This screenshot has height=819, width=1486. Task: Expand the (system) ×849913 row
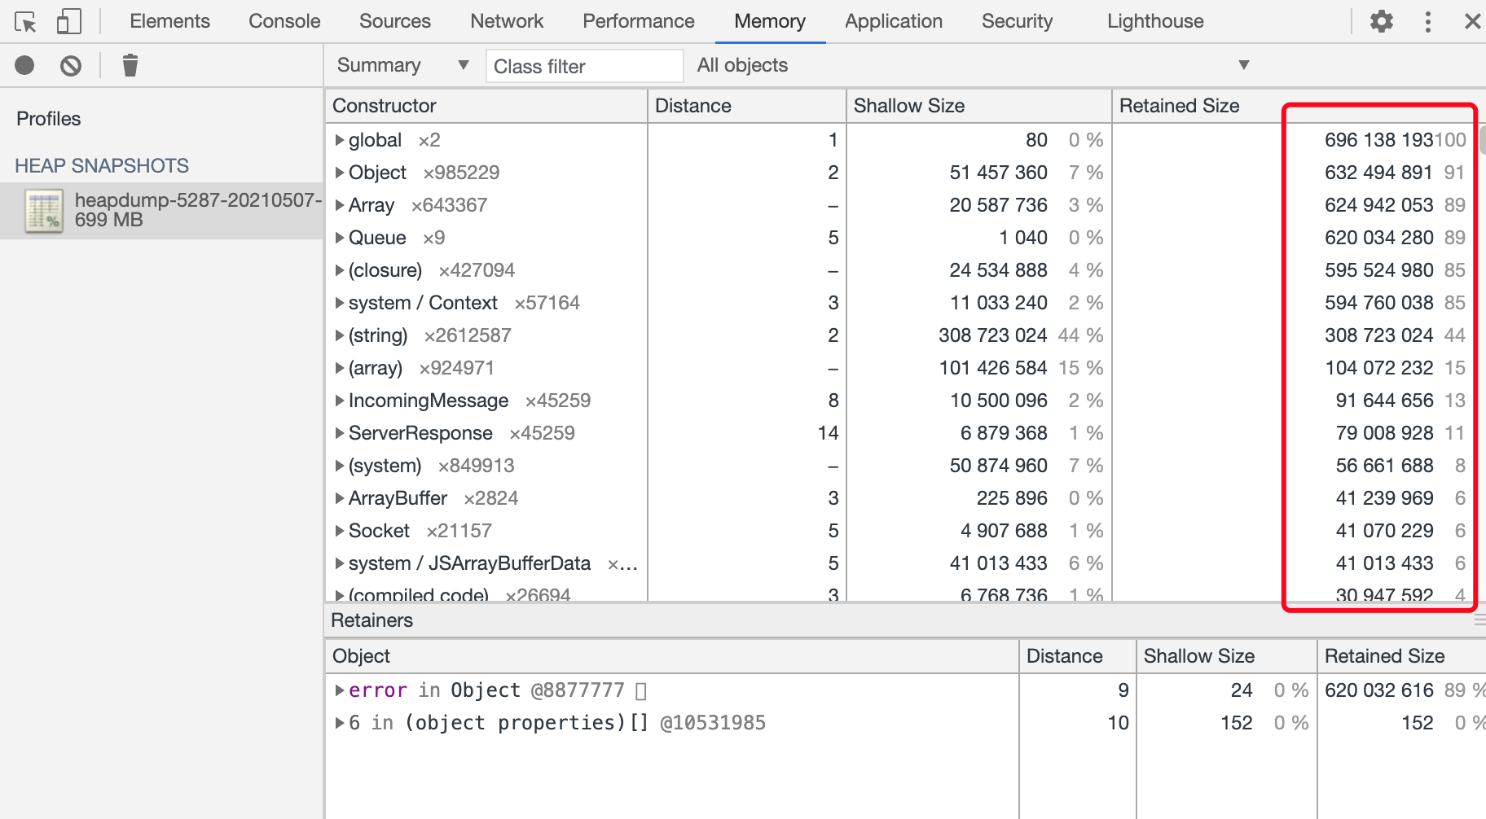pos(340,466)
